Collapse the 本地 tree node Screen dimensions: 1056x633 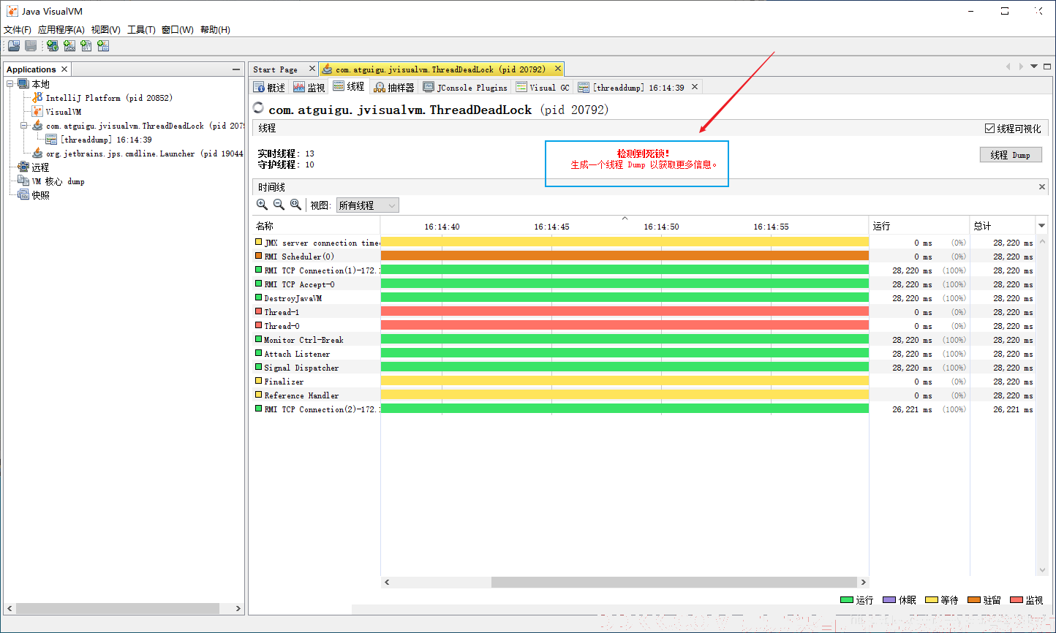coord(10,84)
